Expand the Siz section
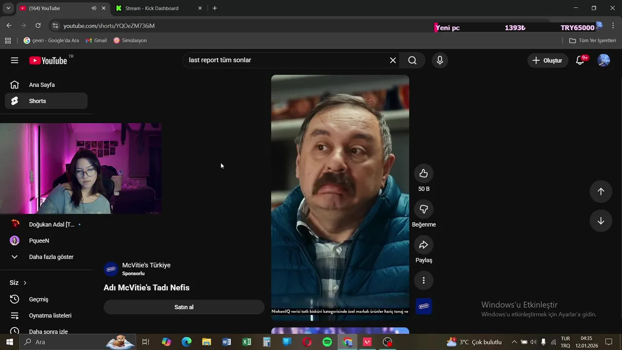Screen dimensions: 622x350 click(18, 283)
